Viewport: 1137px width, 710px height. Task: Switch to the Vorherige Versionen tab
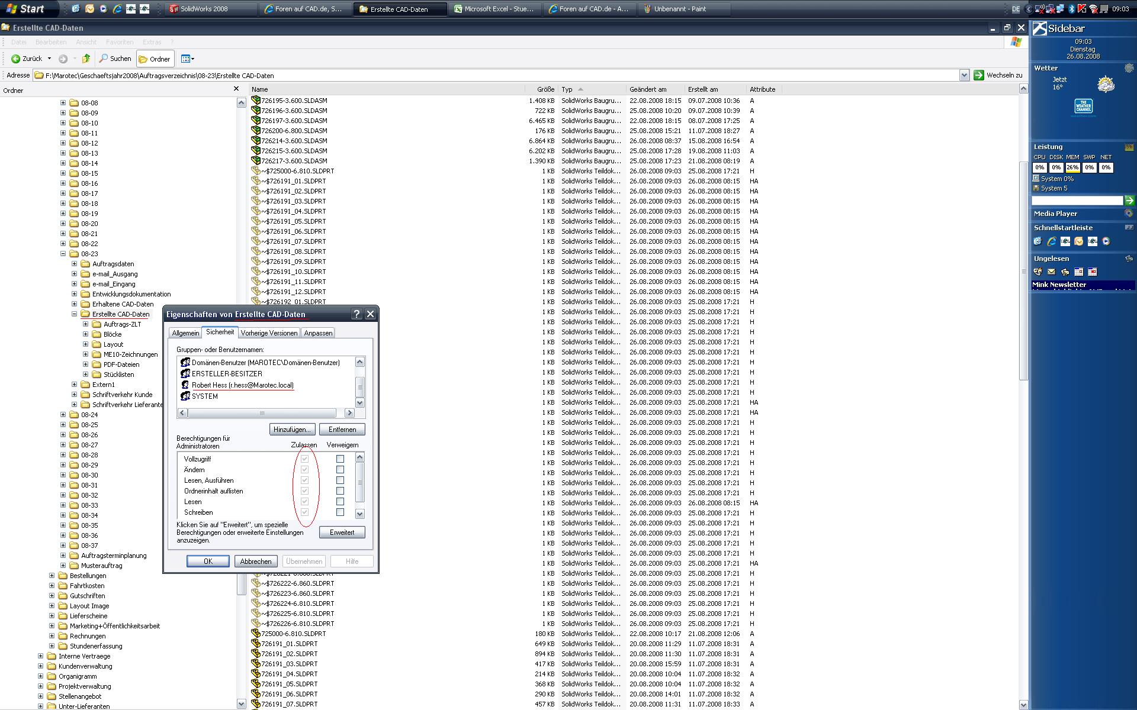(x=269, y=333)
